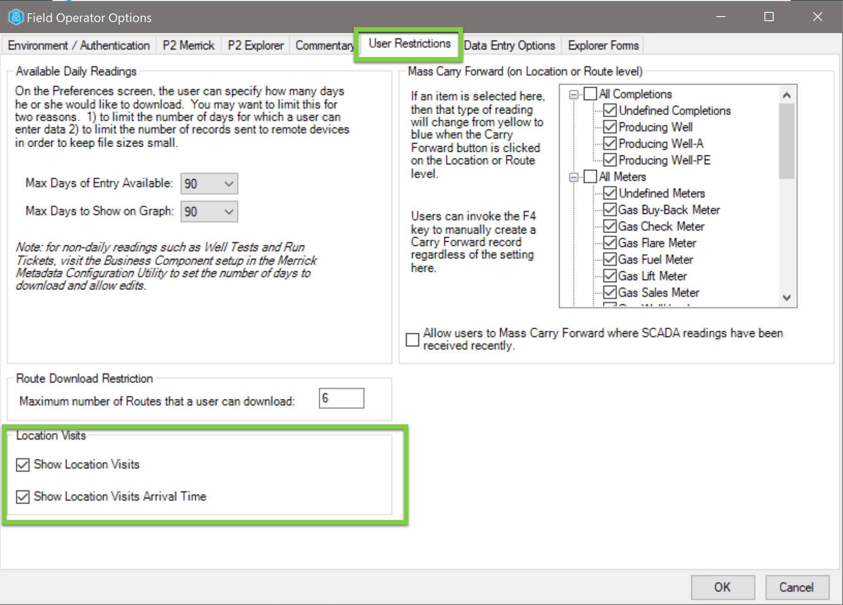Uncheck Producing Well-PE item

click(610, 160)
